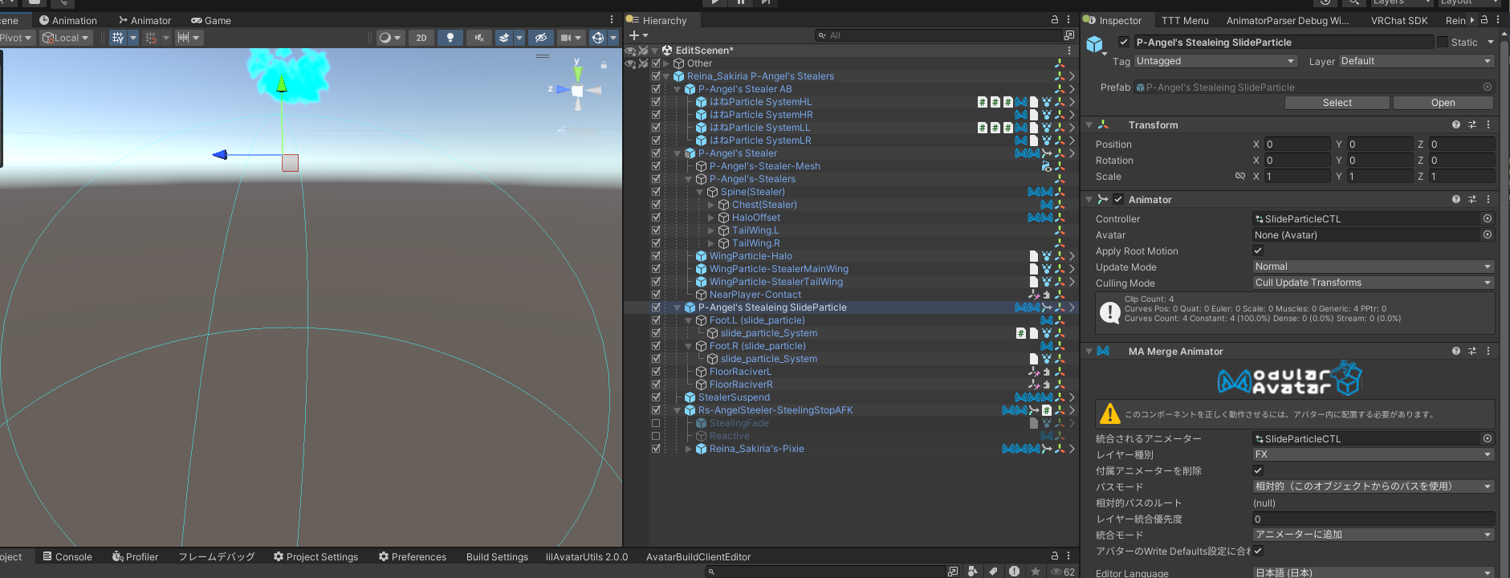The width and height of the screenshot is (1510, 578).
Task: Click the Controller object picker circle
Action: pyautogui.click(x=1488, y=218)
